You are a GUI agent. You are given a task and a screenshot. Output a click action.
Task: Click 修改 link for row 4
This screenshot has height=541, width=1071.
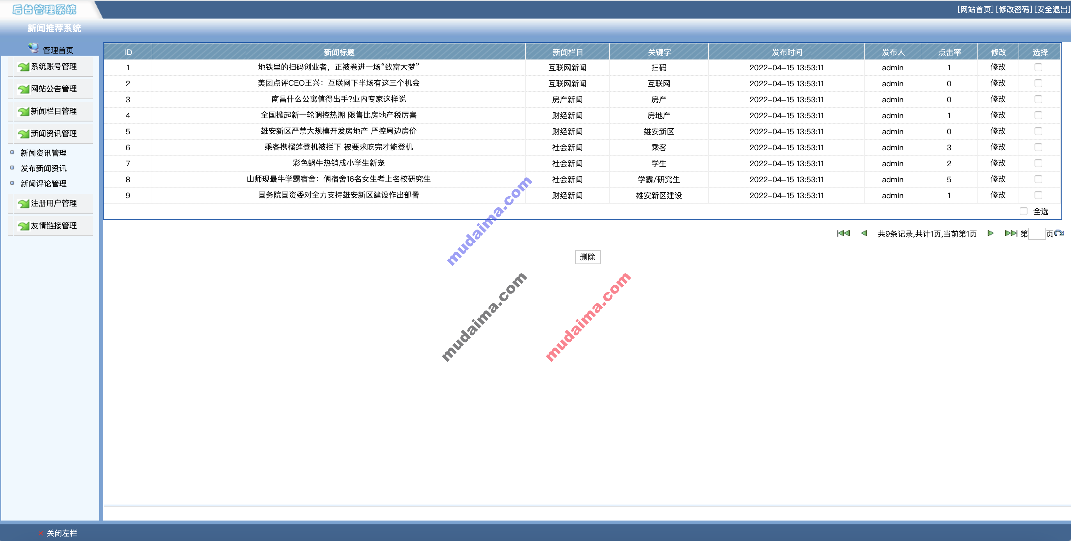998,115
